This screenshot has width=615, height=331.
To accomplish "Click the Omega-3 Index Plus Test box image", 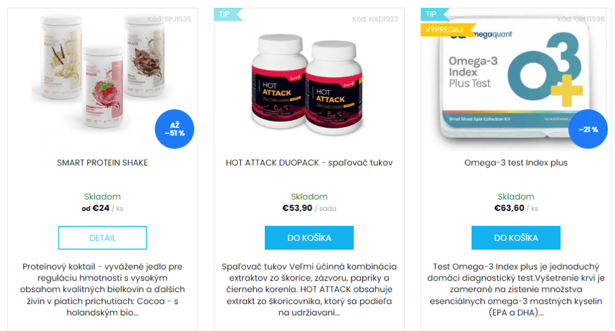I will coord(514,80).
